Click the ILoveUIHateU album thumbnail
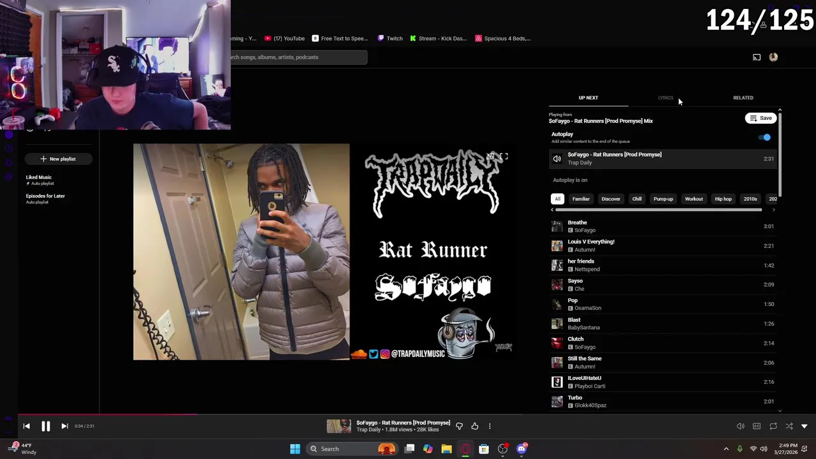816x459 pixels. click(x=557, y=382)
